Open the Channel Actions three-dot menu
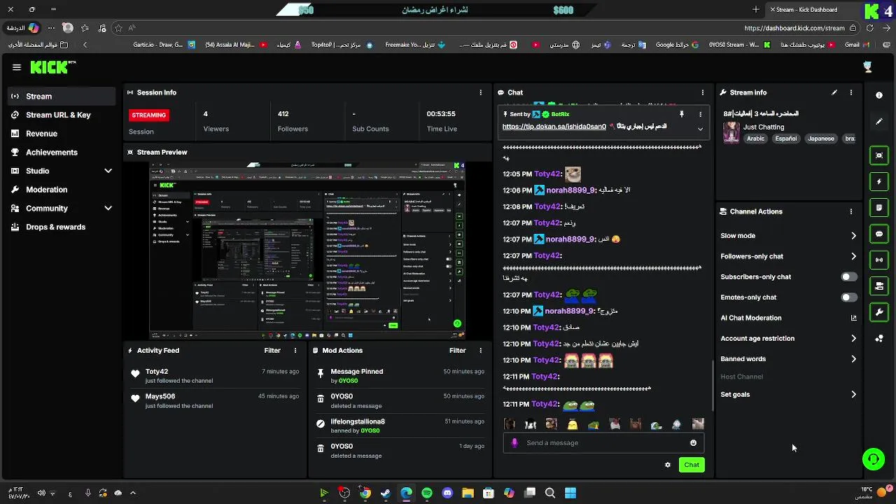Screen dimensions: 896x504 [851, 211]
